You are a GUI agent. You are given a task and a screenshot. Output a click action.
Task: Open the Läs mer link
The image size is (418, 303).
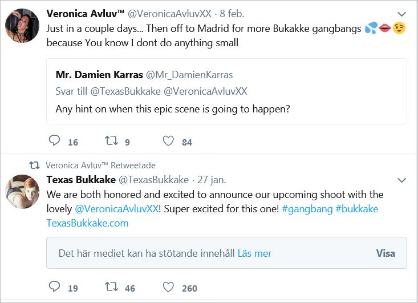pos(254,253)
